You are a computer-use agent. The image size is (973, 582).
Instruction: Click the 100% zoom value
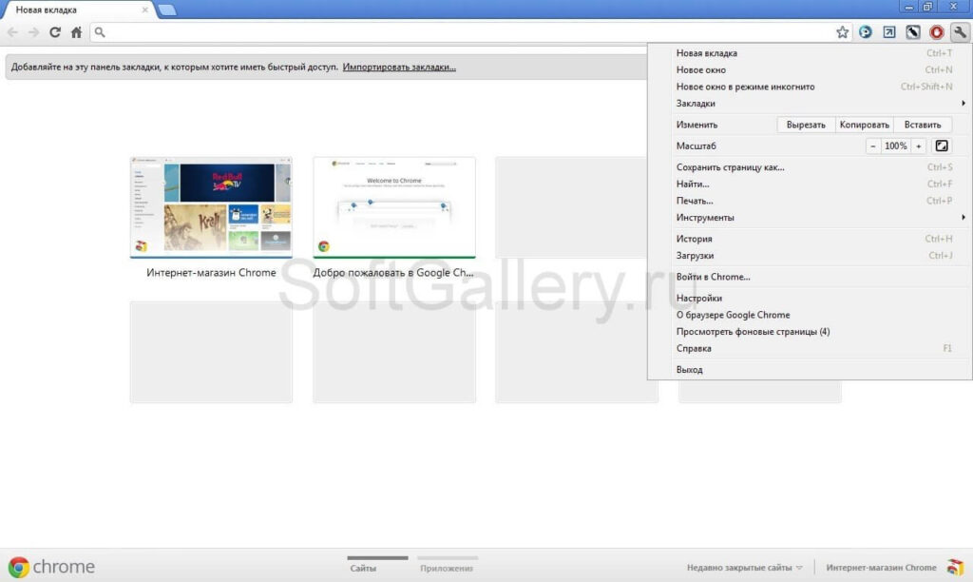[x=895, y=145]
